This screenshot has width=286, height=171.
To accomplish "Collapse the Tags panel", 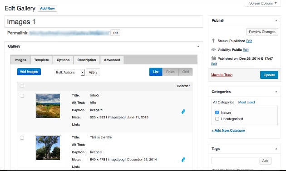I will click(276, 149).
